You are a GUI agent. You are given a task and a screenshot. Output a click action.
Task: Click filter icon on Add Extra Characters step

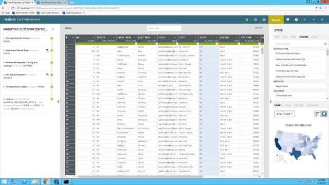coord(47,75)
